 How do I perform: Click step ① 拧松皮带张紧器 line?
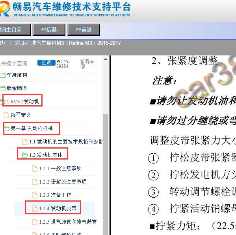tap(192, 158)
